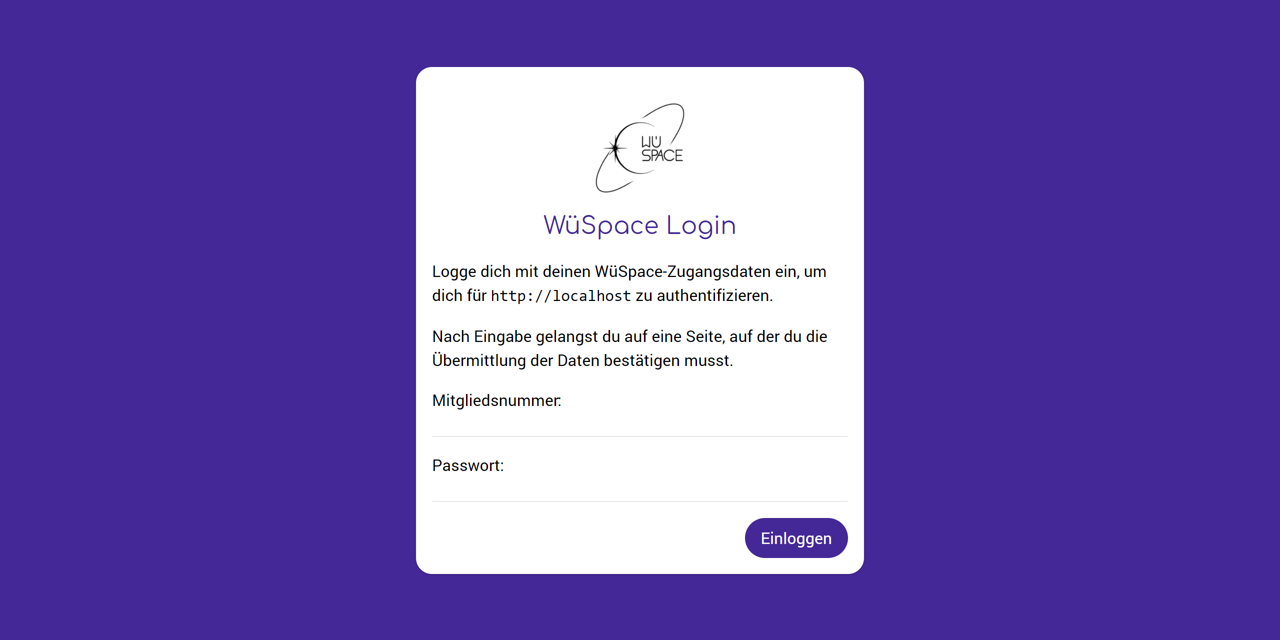The width and height of the screenshot is (1280, 640).
Task: Click the word Login in the heading
Action: click(701, 225)
